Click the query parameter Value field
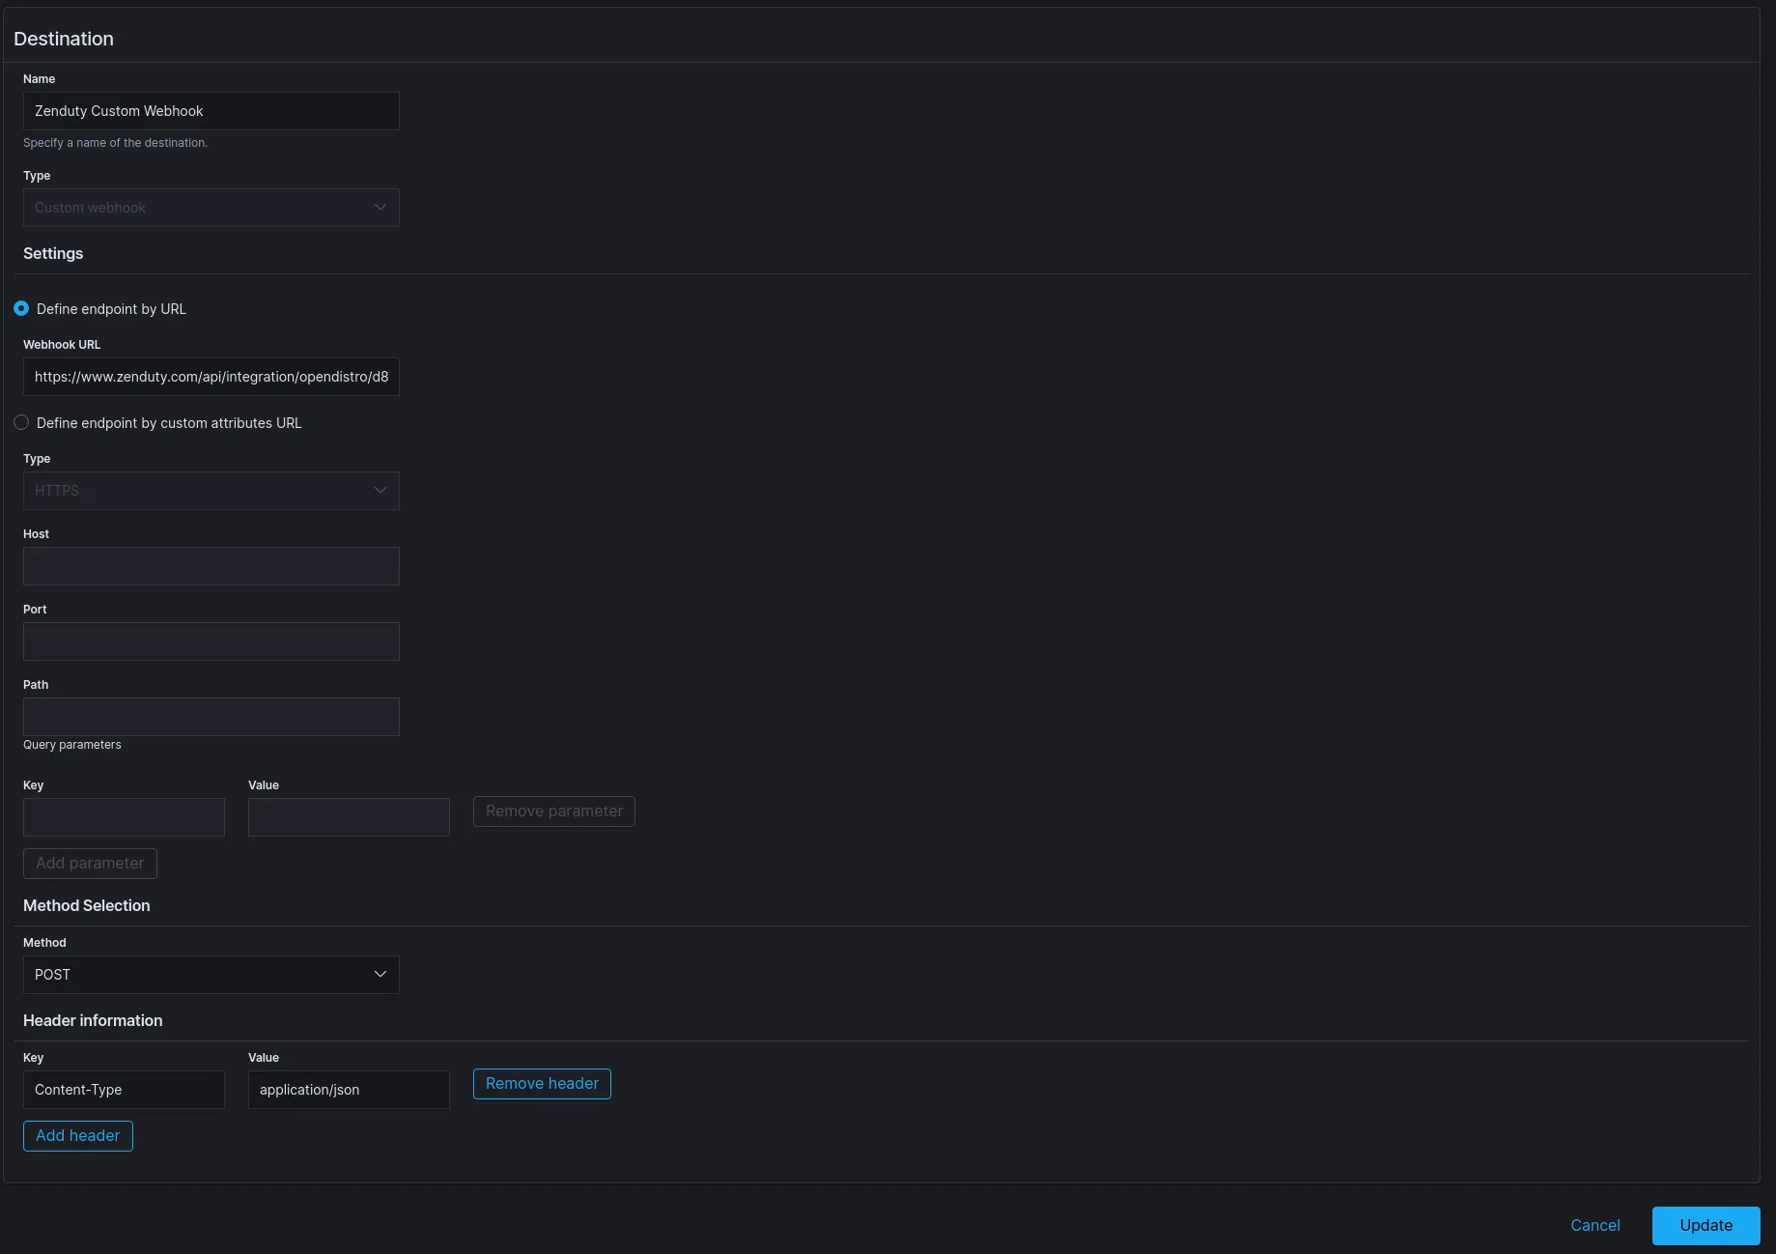The height and width of the screenshot is (1254, 1776). point(349,817)
